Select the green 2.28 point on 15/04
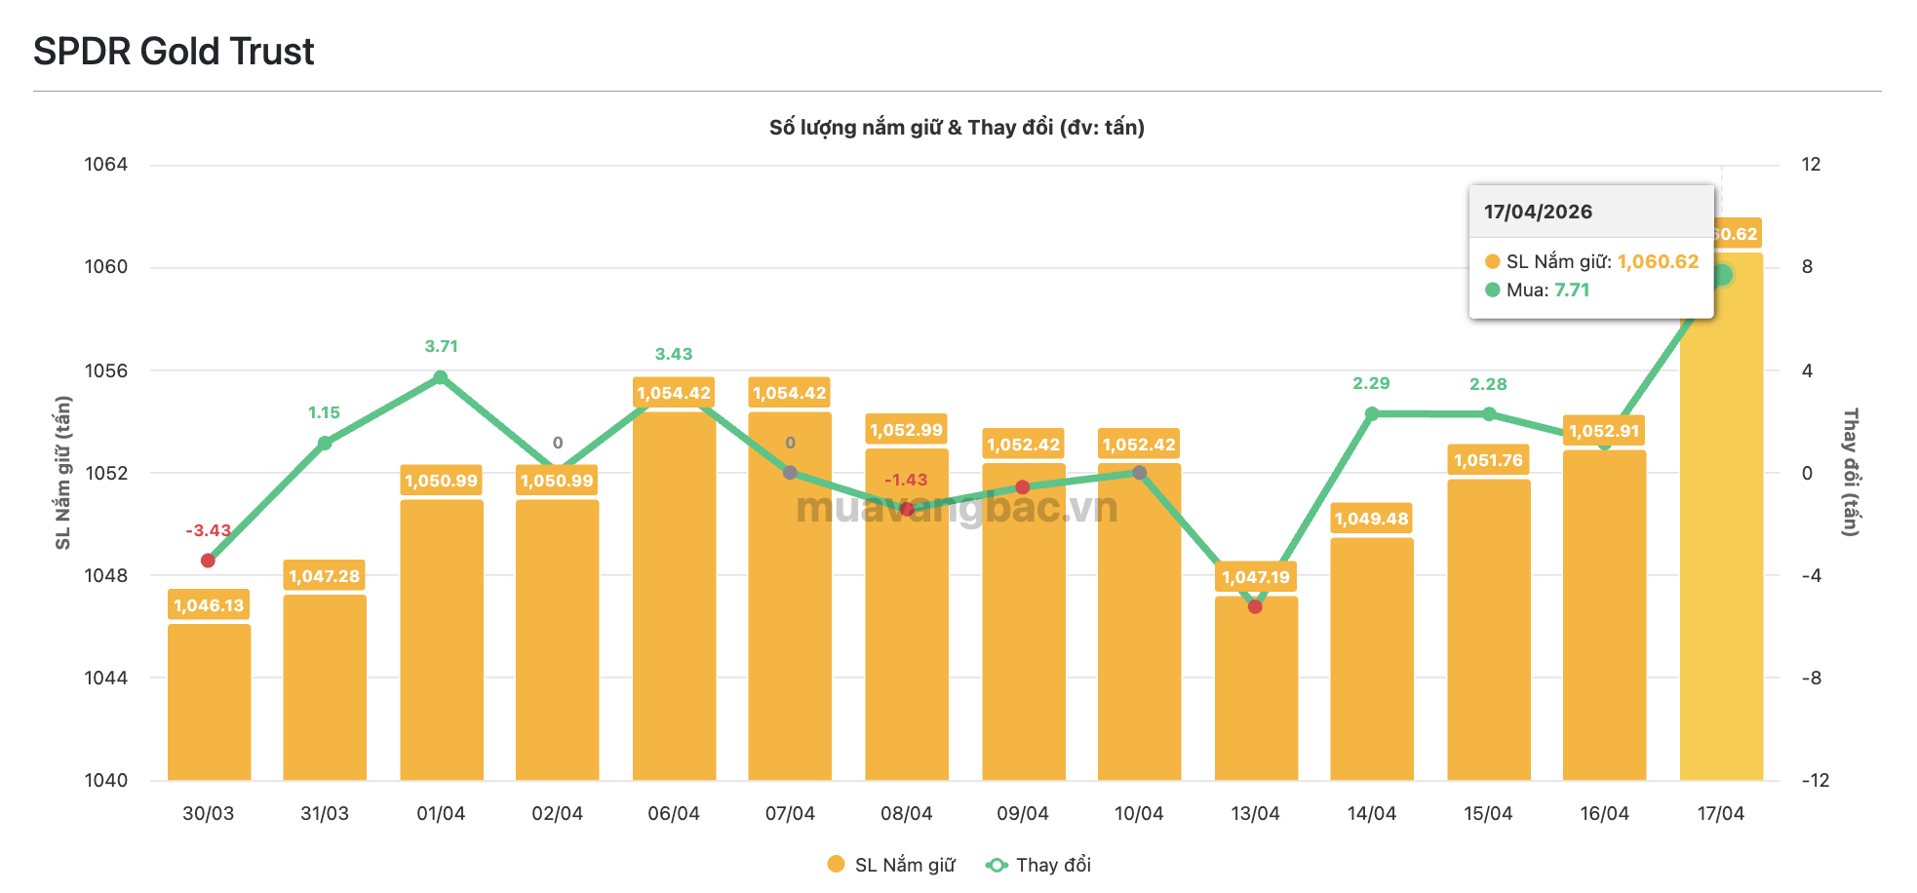 [1489, 414]
